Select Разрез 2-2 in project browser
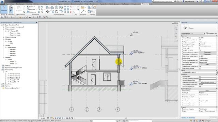The height and width of the screenshot is (122, 218). (x=13, y=64)
